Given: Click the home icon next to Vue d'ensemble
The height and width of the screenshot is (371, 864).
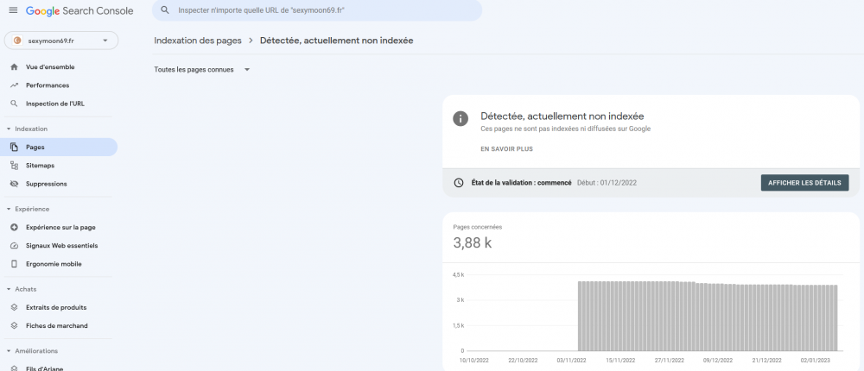Looking at the screenshot, I should coord(15,67).
